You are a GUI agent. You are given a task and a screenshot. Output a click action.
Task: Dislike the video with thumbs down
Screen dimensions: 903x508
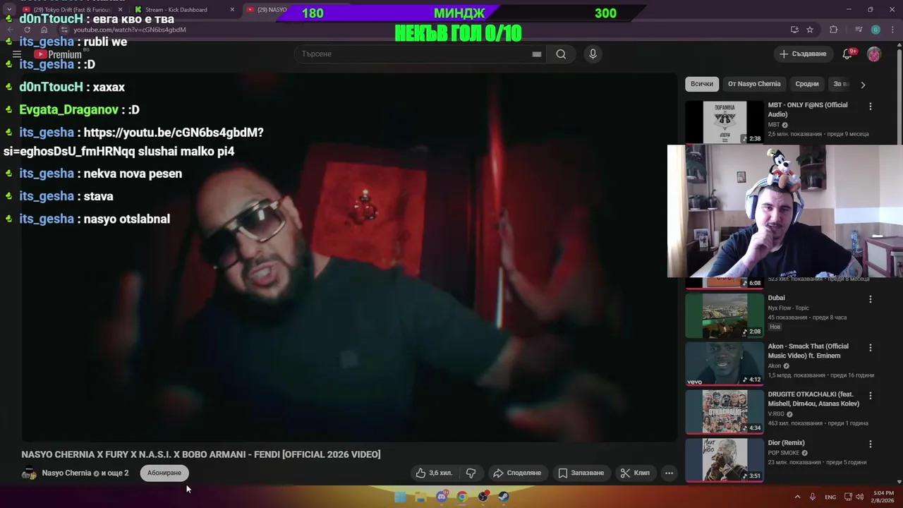click(471, 473)
